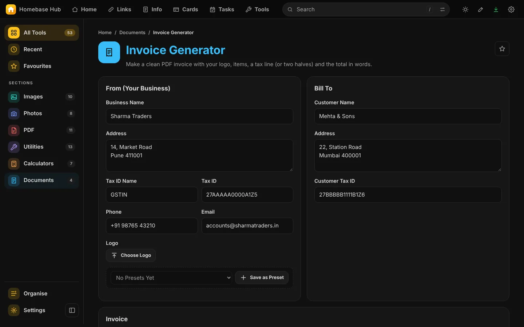
Task: Open the Images section in the sidebar
Action: click(x=41, y=97)
